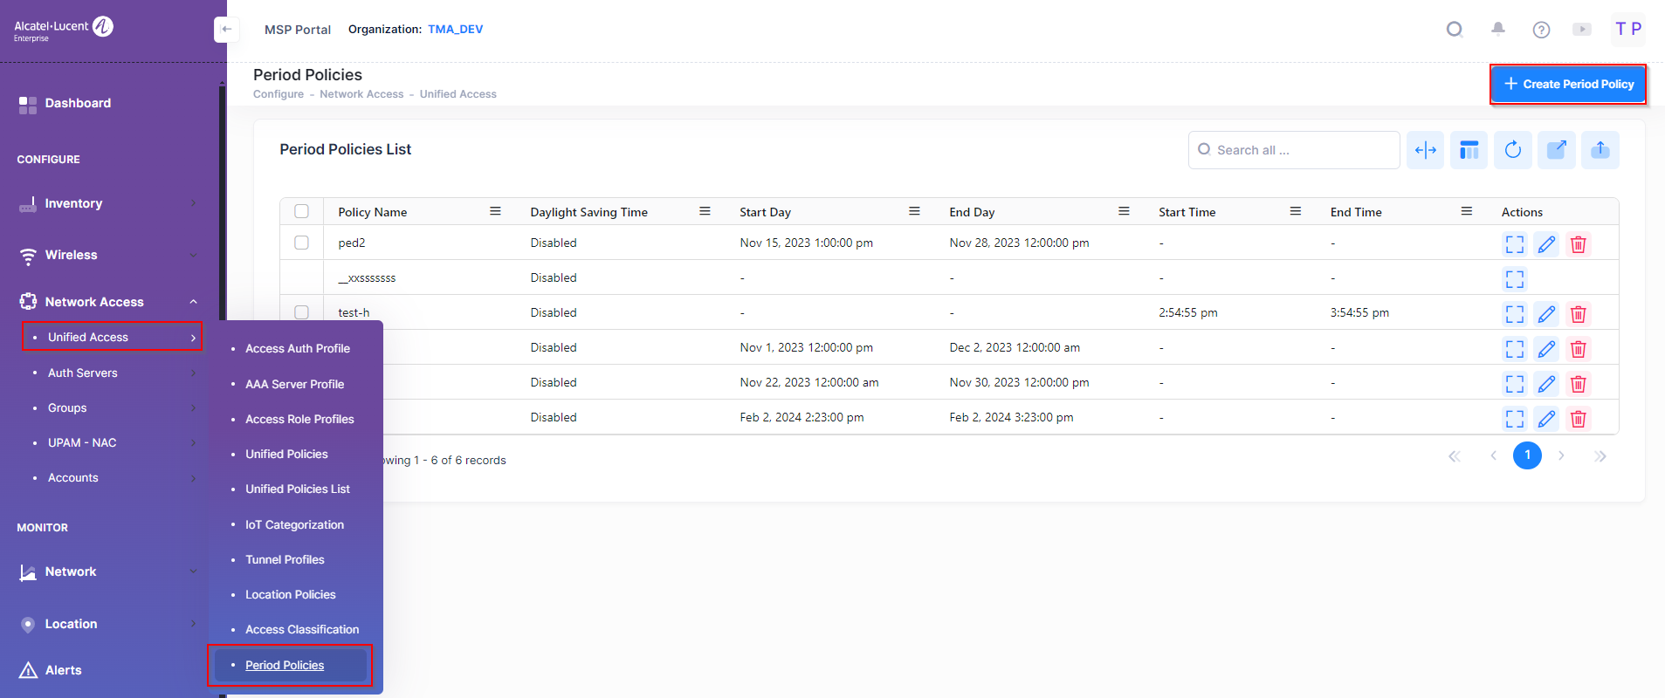Viewport: 1665px width, 698px height.
Task: Open the notifications bell
Action: coord(1498,30)
